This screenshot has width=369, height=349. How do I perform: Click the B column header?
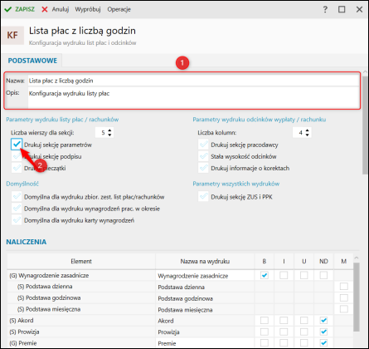pos(265,261)
